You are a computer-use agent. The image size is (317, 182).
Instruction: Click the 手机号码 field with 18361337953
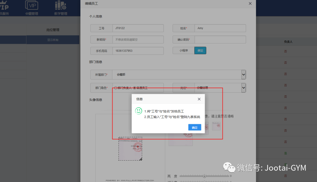pyautogui.click(x=138, y=51)
